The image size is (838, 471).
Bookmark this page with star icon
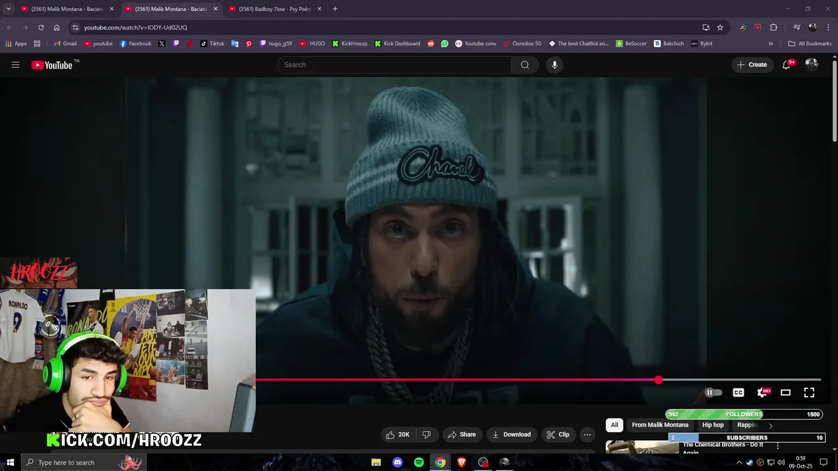(x=720, y=27)
